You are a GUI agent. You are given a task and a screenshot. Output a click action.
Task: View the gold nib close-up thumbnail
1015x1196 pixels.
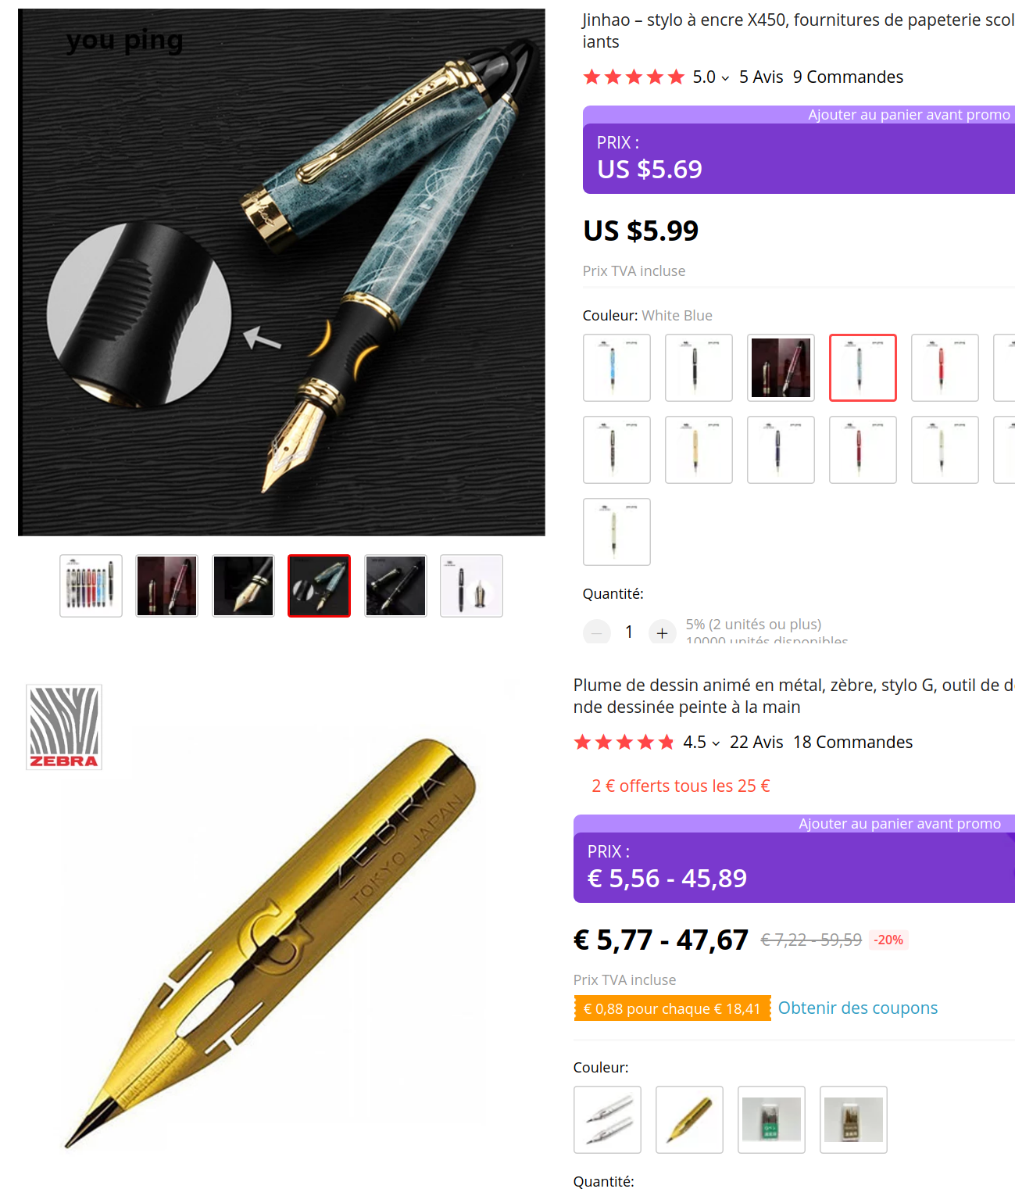[243, 585]
